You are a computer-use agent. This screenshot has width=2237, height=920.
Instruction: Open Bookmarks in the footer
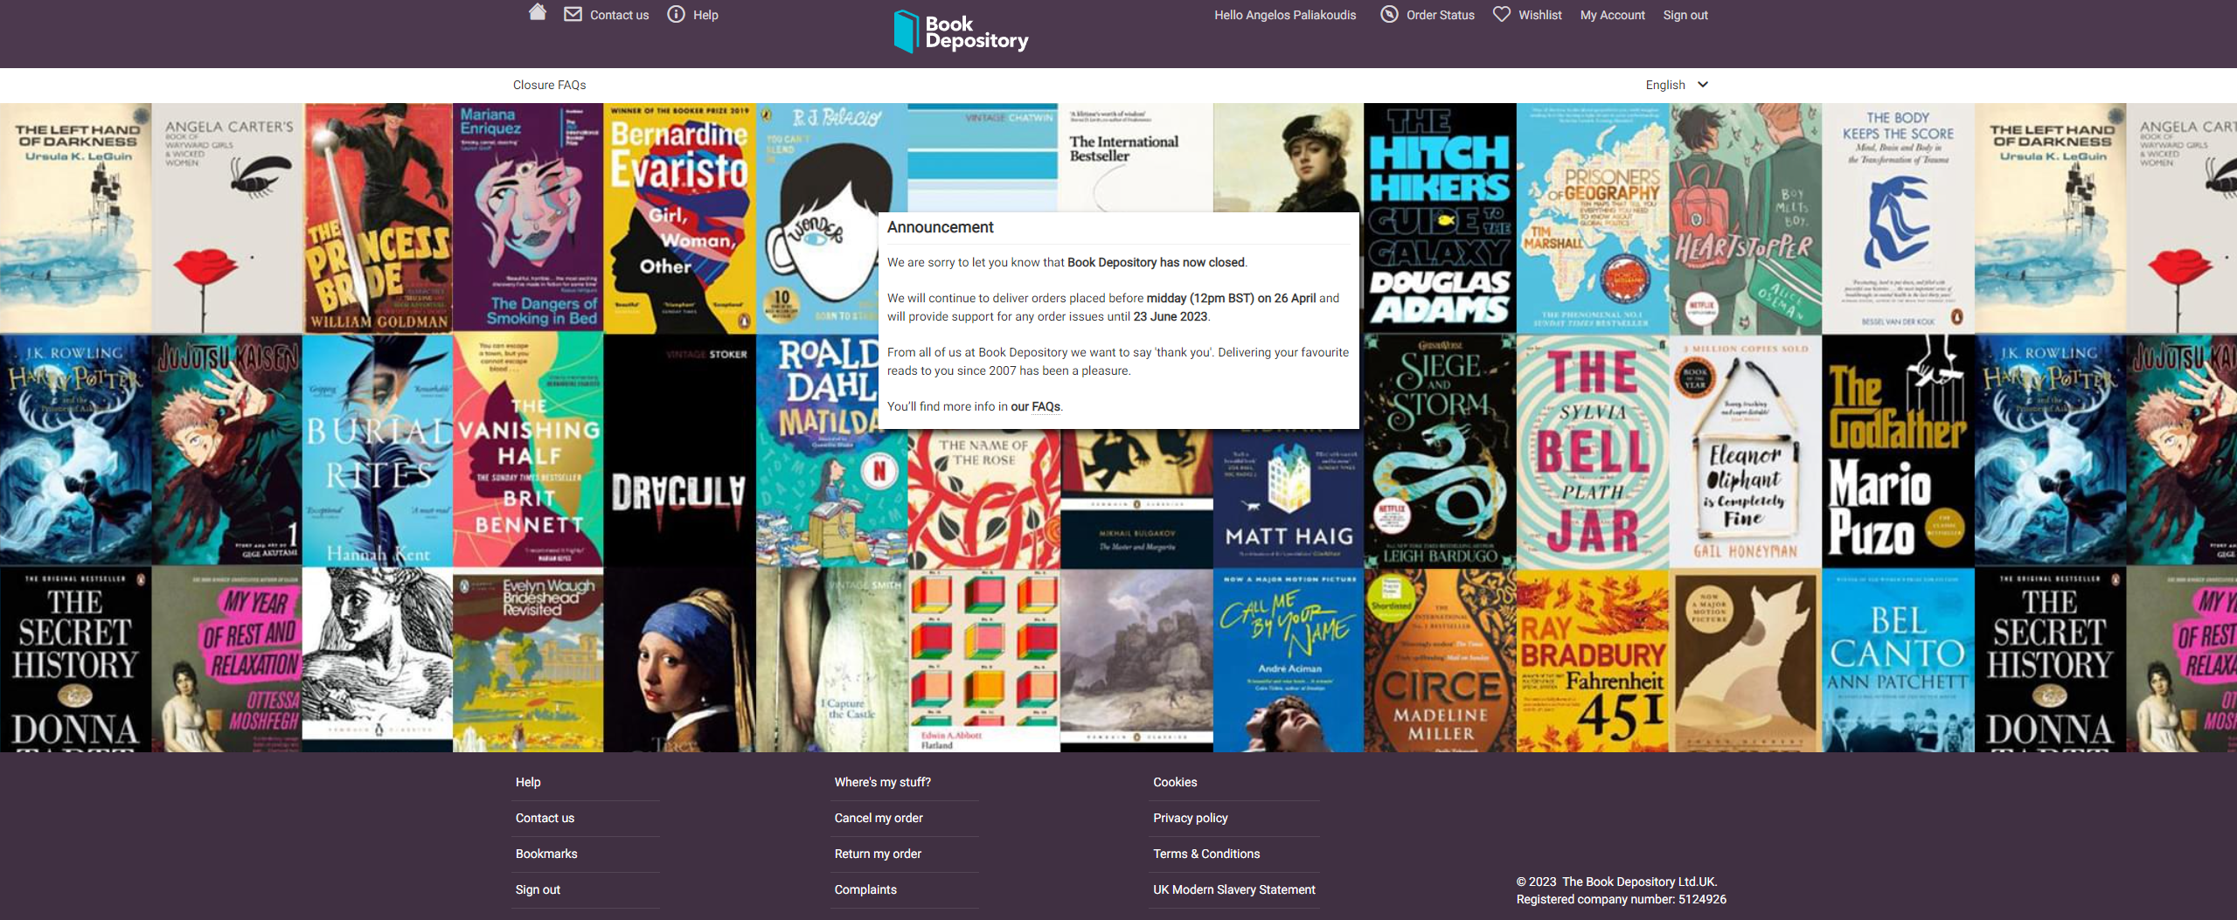click(x=546, y=854)
